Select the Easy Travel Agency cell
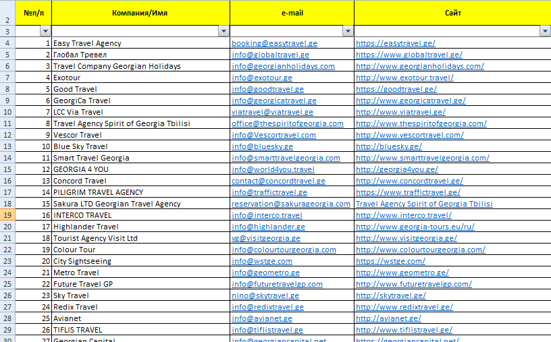The width and height of the screenshot is (551, 342). point(140,43)
